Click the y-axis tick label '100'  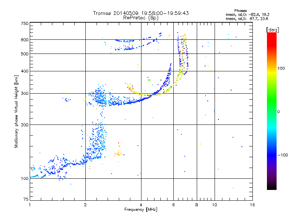[25, 178]
